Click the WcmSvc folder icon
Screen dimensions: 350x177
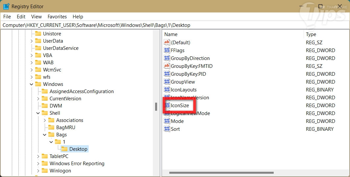pos(38,70)
